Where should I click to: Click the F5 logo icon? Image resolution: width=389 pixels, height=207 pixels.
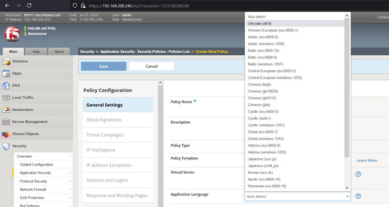pos(11,35)
